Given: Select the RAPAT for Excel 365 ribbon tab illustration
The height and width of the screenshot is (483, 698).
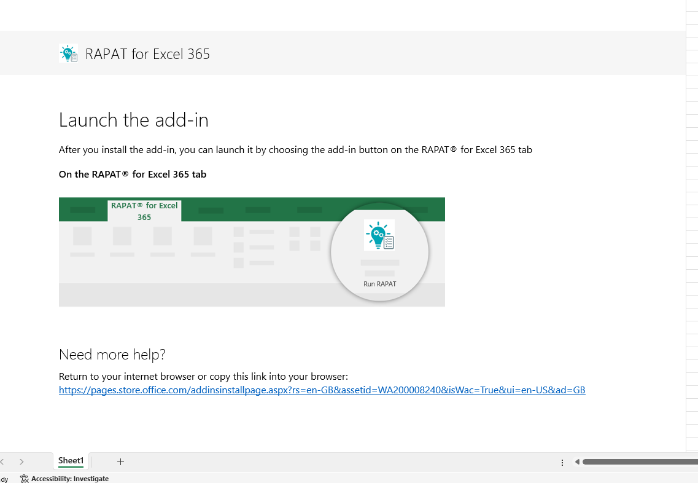Looking at the screenshot, I should click(x=144, y=211).
